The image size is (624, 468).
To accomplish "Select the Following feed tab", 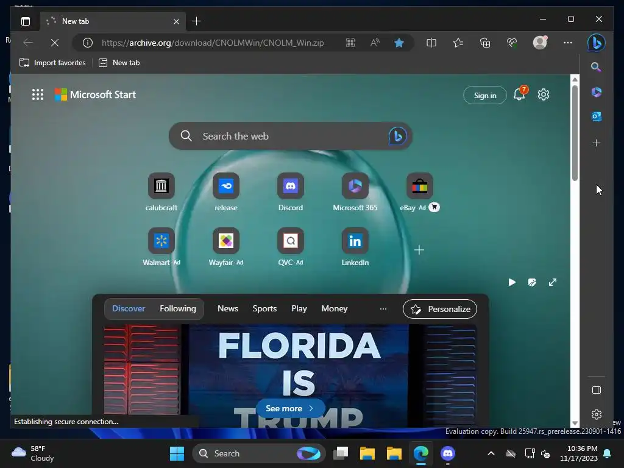I will tap(178, 309).
